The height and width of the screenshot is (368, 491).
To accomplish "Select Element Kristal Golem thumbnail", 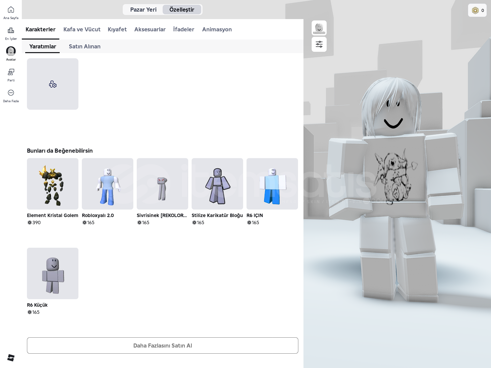I will (x=53, y=184).
